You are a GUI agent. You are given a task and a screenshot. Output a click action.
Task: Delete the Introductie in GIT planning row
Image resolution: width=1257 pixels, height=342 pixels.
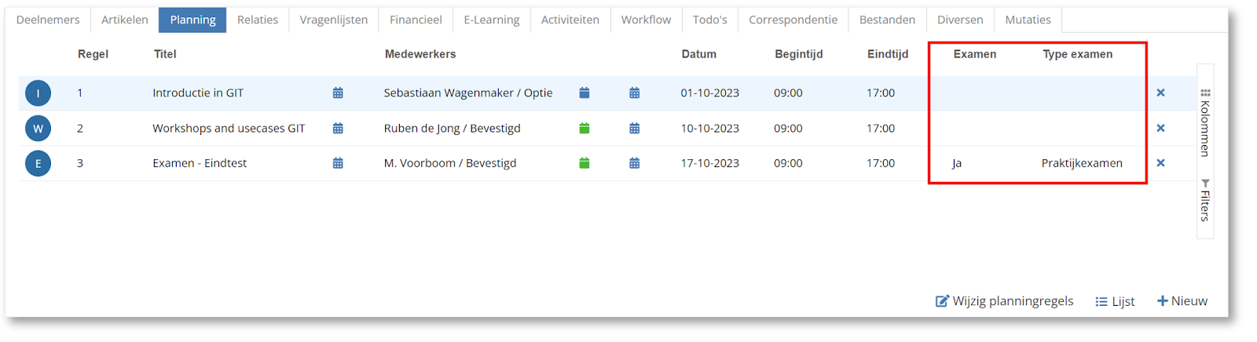click(x=1160, y=93)
